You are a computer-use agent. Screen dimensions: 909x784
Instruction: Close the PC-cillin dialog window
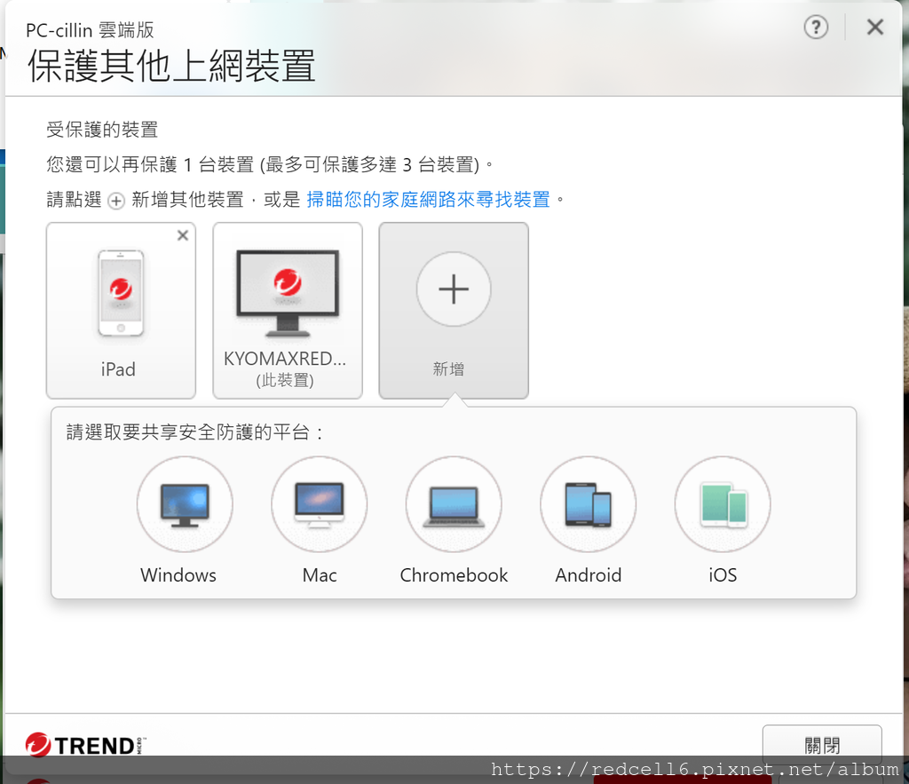click(874, 27)
